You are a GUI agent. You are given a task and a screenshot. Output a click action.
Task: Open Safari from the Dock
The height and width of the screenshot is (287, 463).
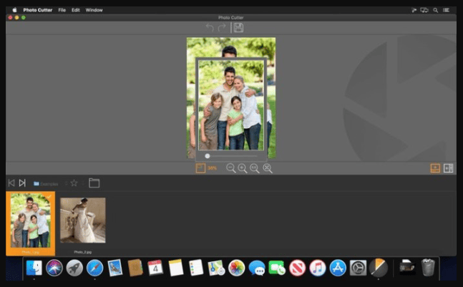tap(94, 268)
